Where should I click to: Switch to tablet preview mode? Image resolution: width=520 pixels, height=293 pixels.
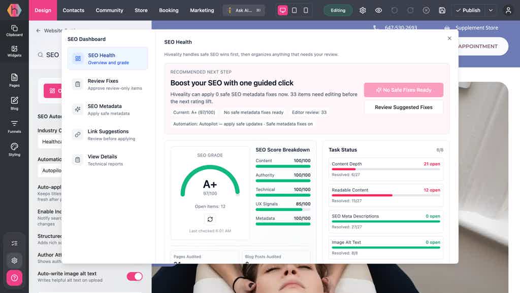294,10
